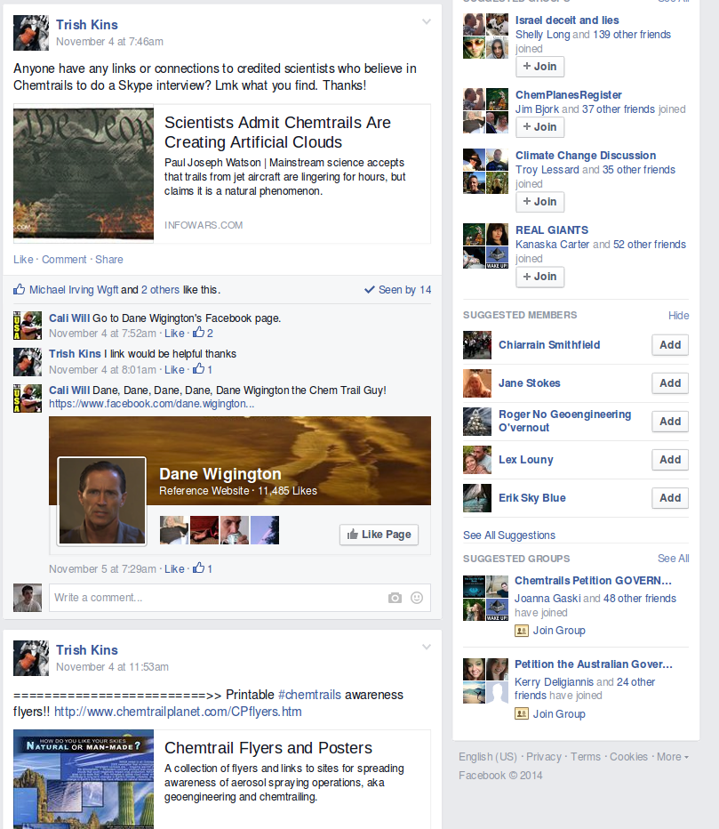Expand the More footer menu

click(673, 757)
